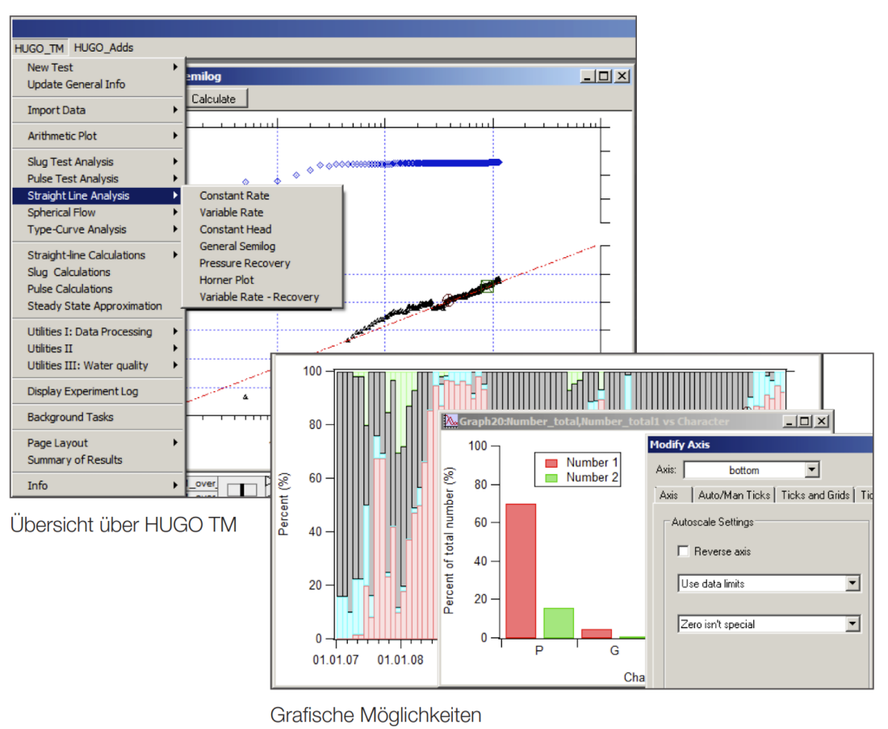Screen dimensions: 888x729
Task: Open Straight-line Calculations submenu
Action: pos(98,255)
